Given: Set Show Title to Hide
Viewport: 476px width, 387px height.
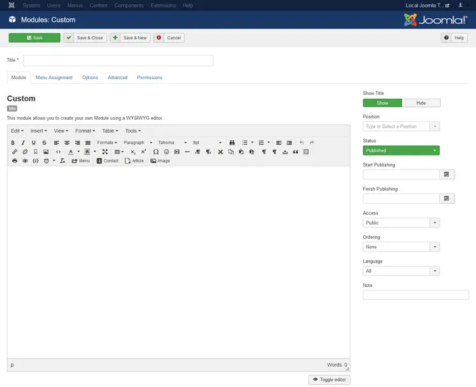Looking at the screenshot, I should tap(421, 103).
